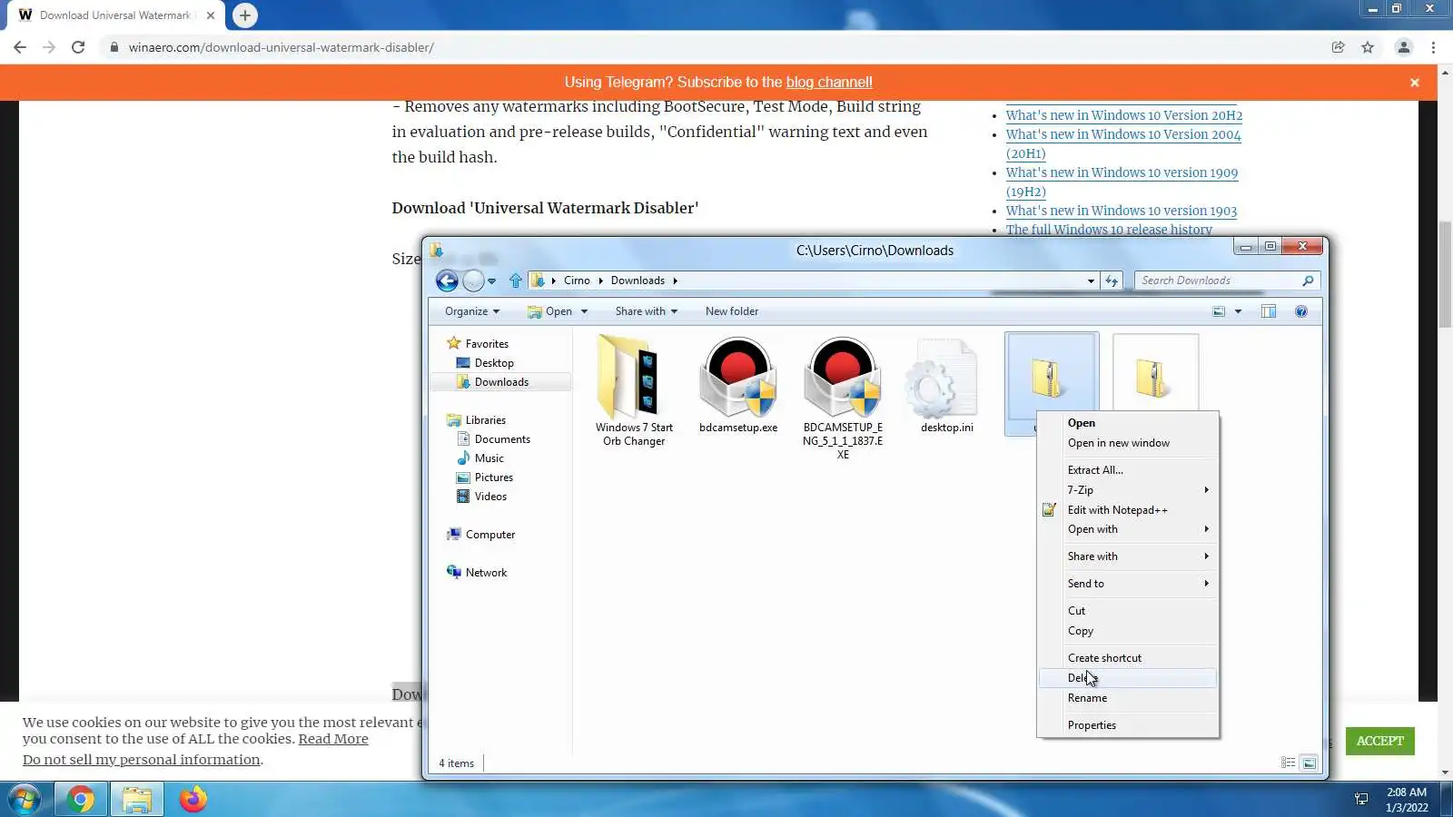Click the Cirno breadcrumb in address bar
This screenshot has height=817, width=1453.
577,281
